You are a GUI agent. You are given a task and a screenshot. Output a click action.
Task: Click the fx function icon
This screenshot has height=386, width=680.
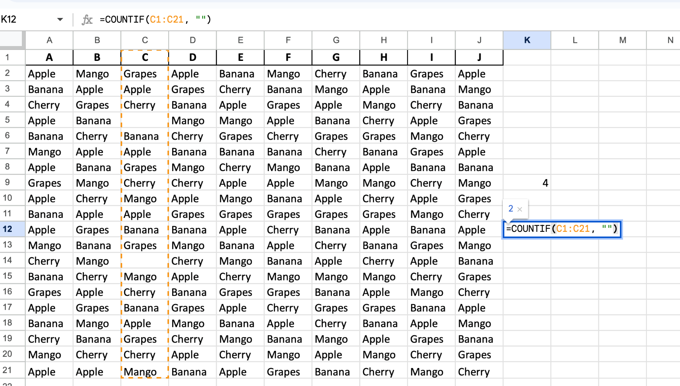(x=87, y=20)
